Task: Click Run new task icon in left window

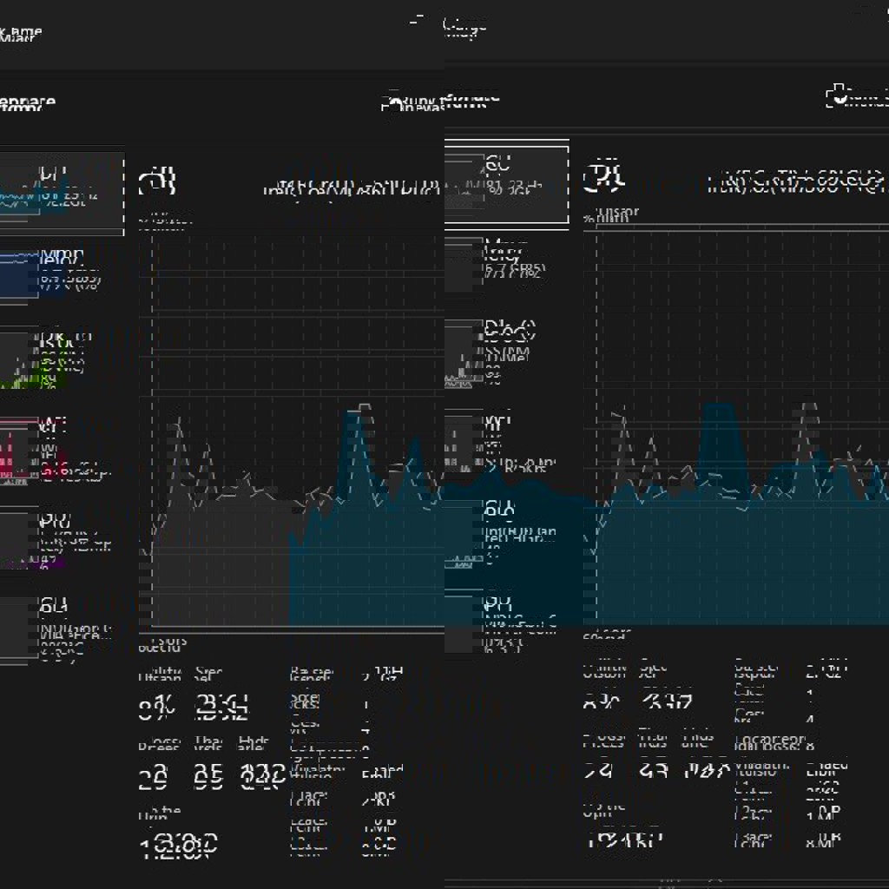Action: pyautogui.click(x=392, y=103)
